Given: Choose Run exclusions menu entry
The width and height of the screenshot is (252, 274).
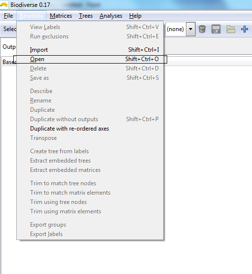Looking at the screenshot, I should [90, 36].
